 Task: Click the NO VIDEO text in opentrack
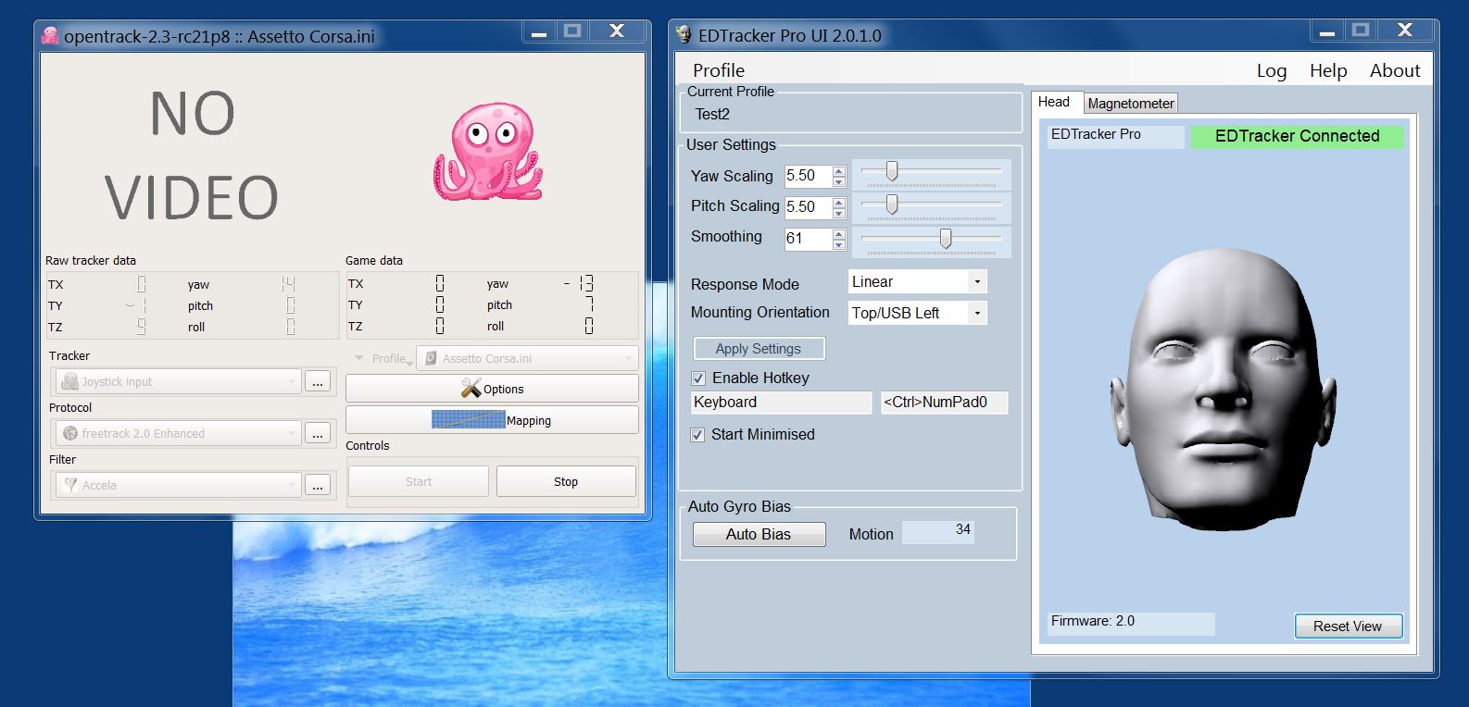[x=192, y=155]
